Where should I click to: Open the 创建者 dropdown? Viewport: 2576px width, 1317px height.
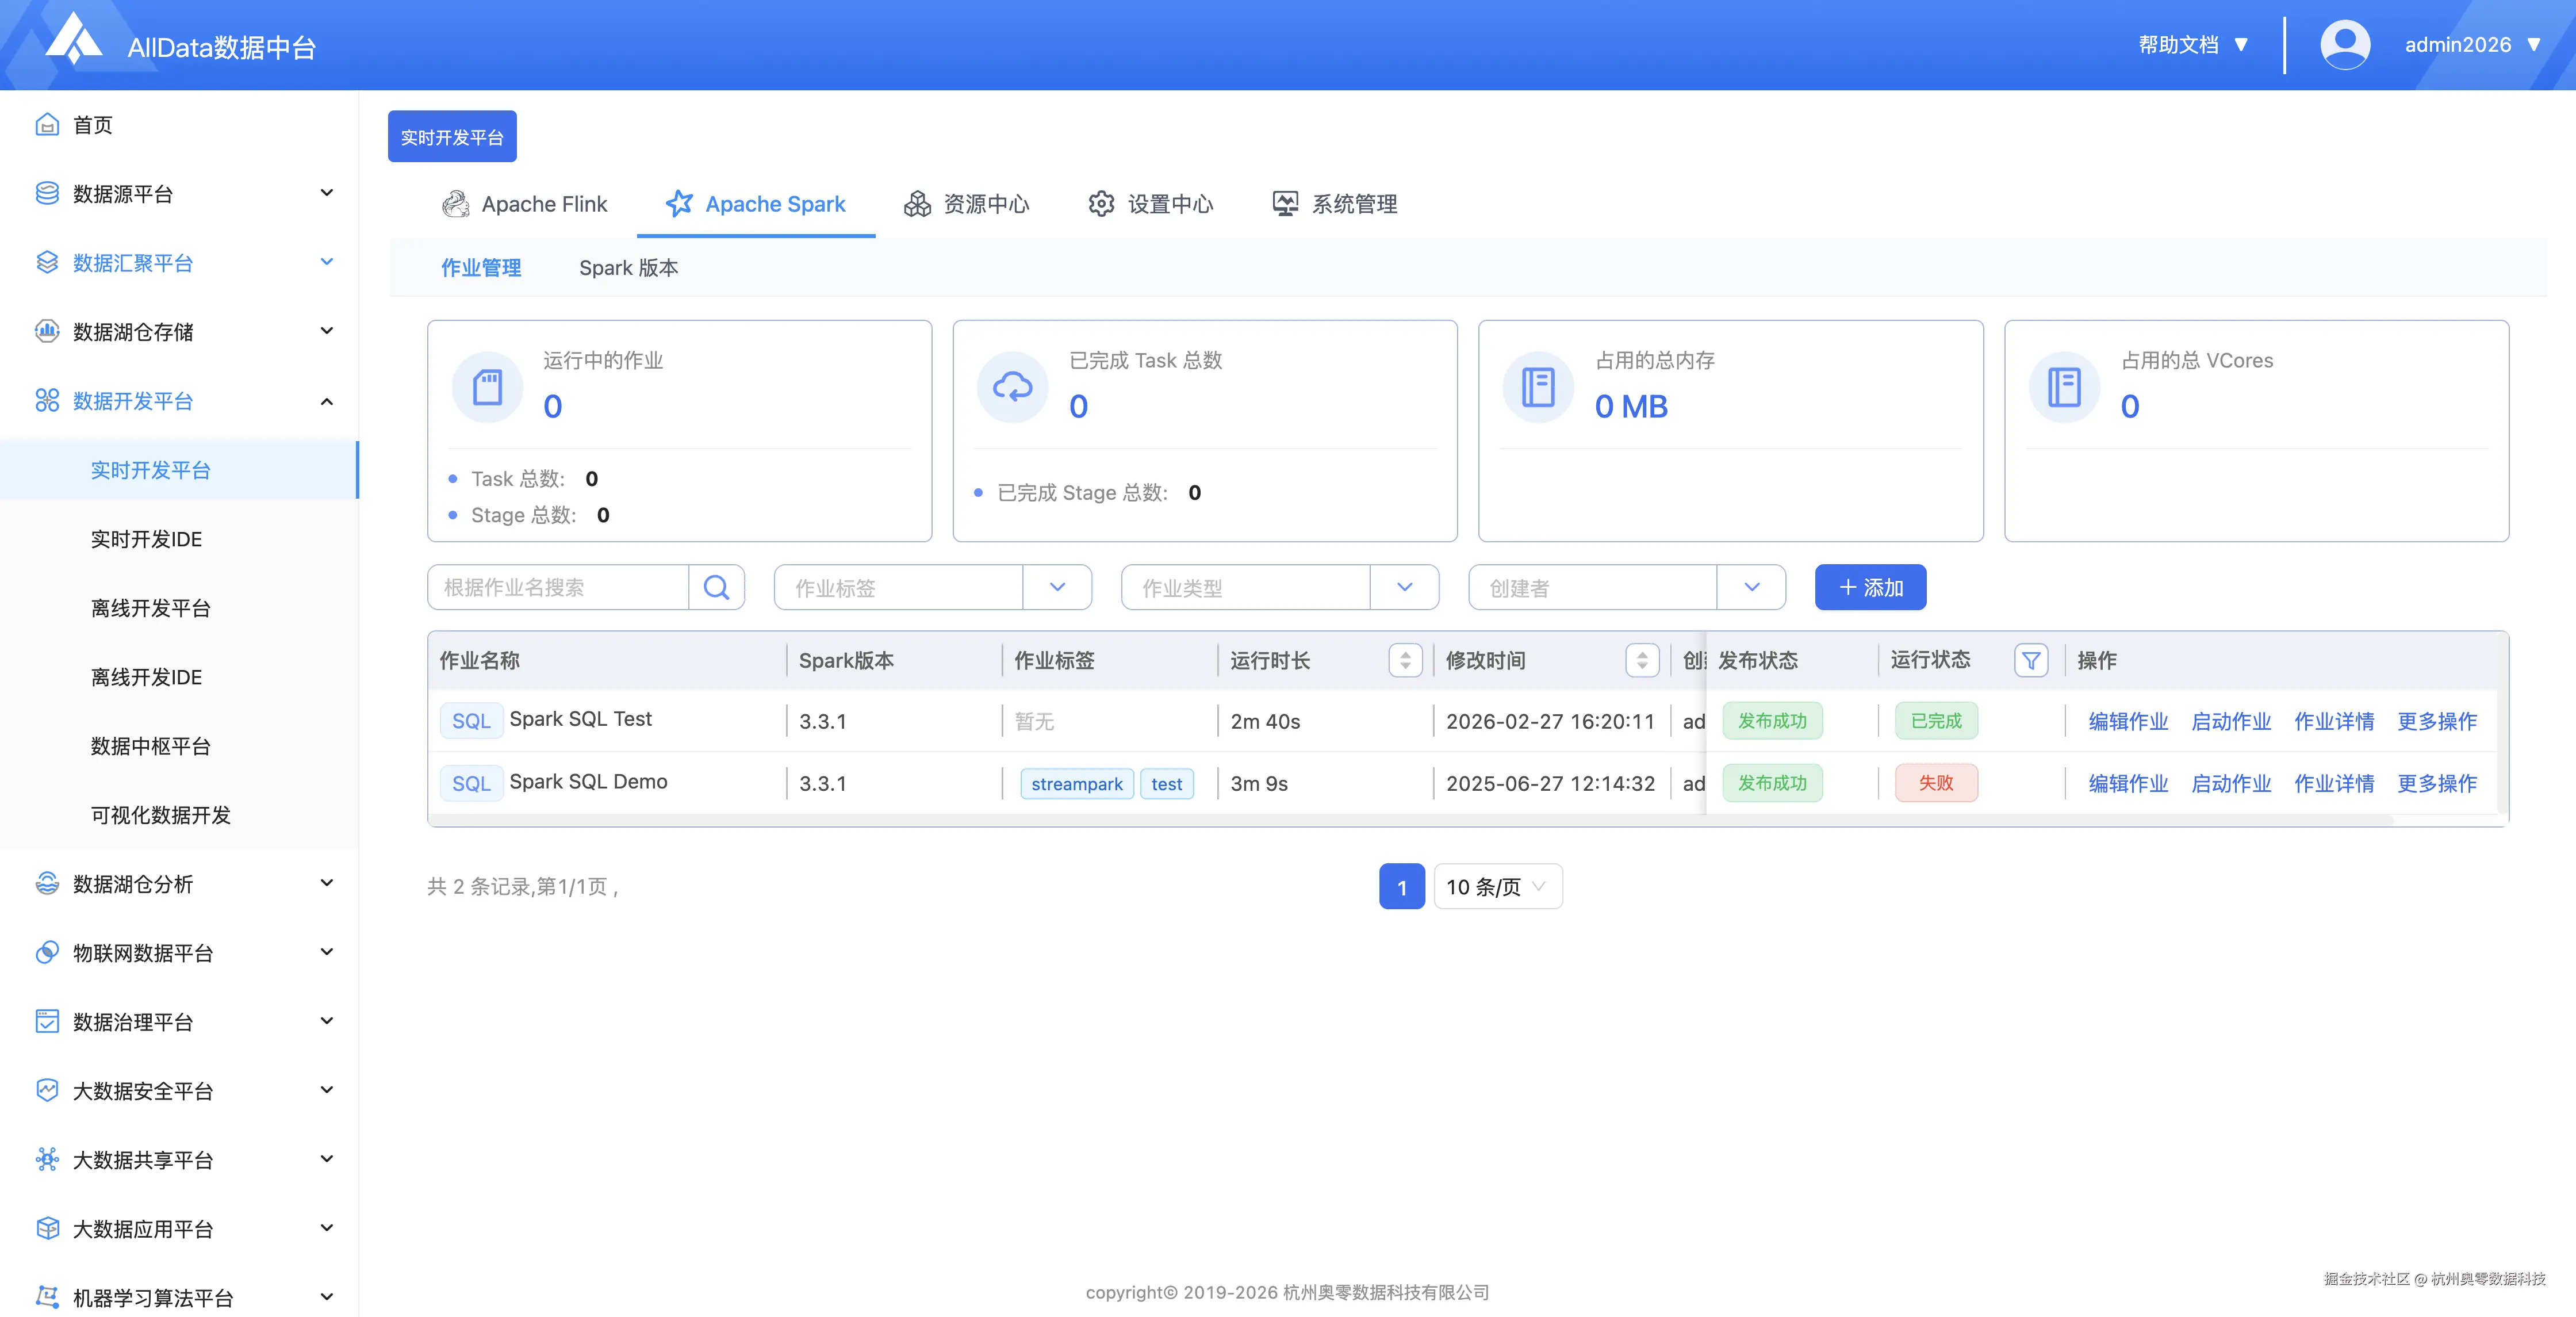click(x=1626, y=587)
